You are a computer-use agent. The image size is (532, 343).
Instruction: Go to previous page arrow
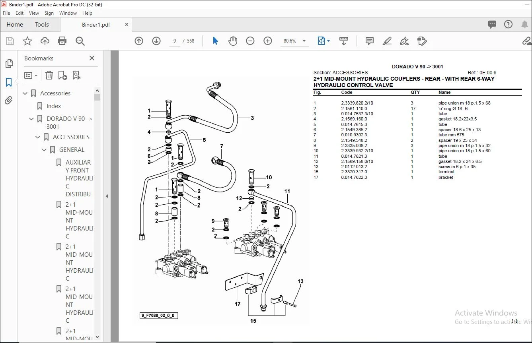click(x=139, y=41)
